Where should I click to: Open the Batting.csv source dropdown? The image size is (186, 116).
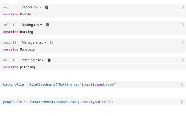tap(32, 25)
